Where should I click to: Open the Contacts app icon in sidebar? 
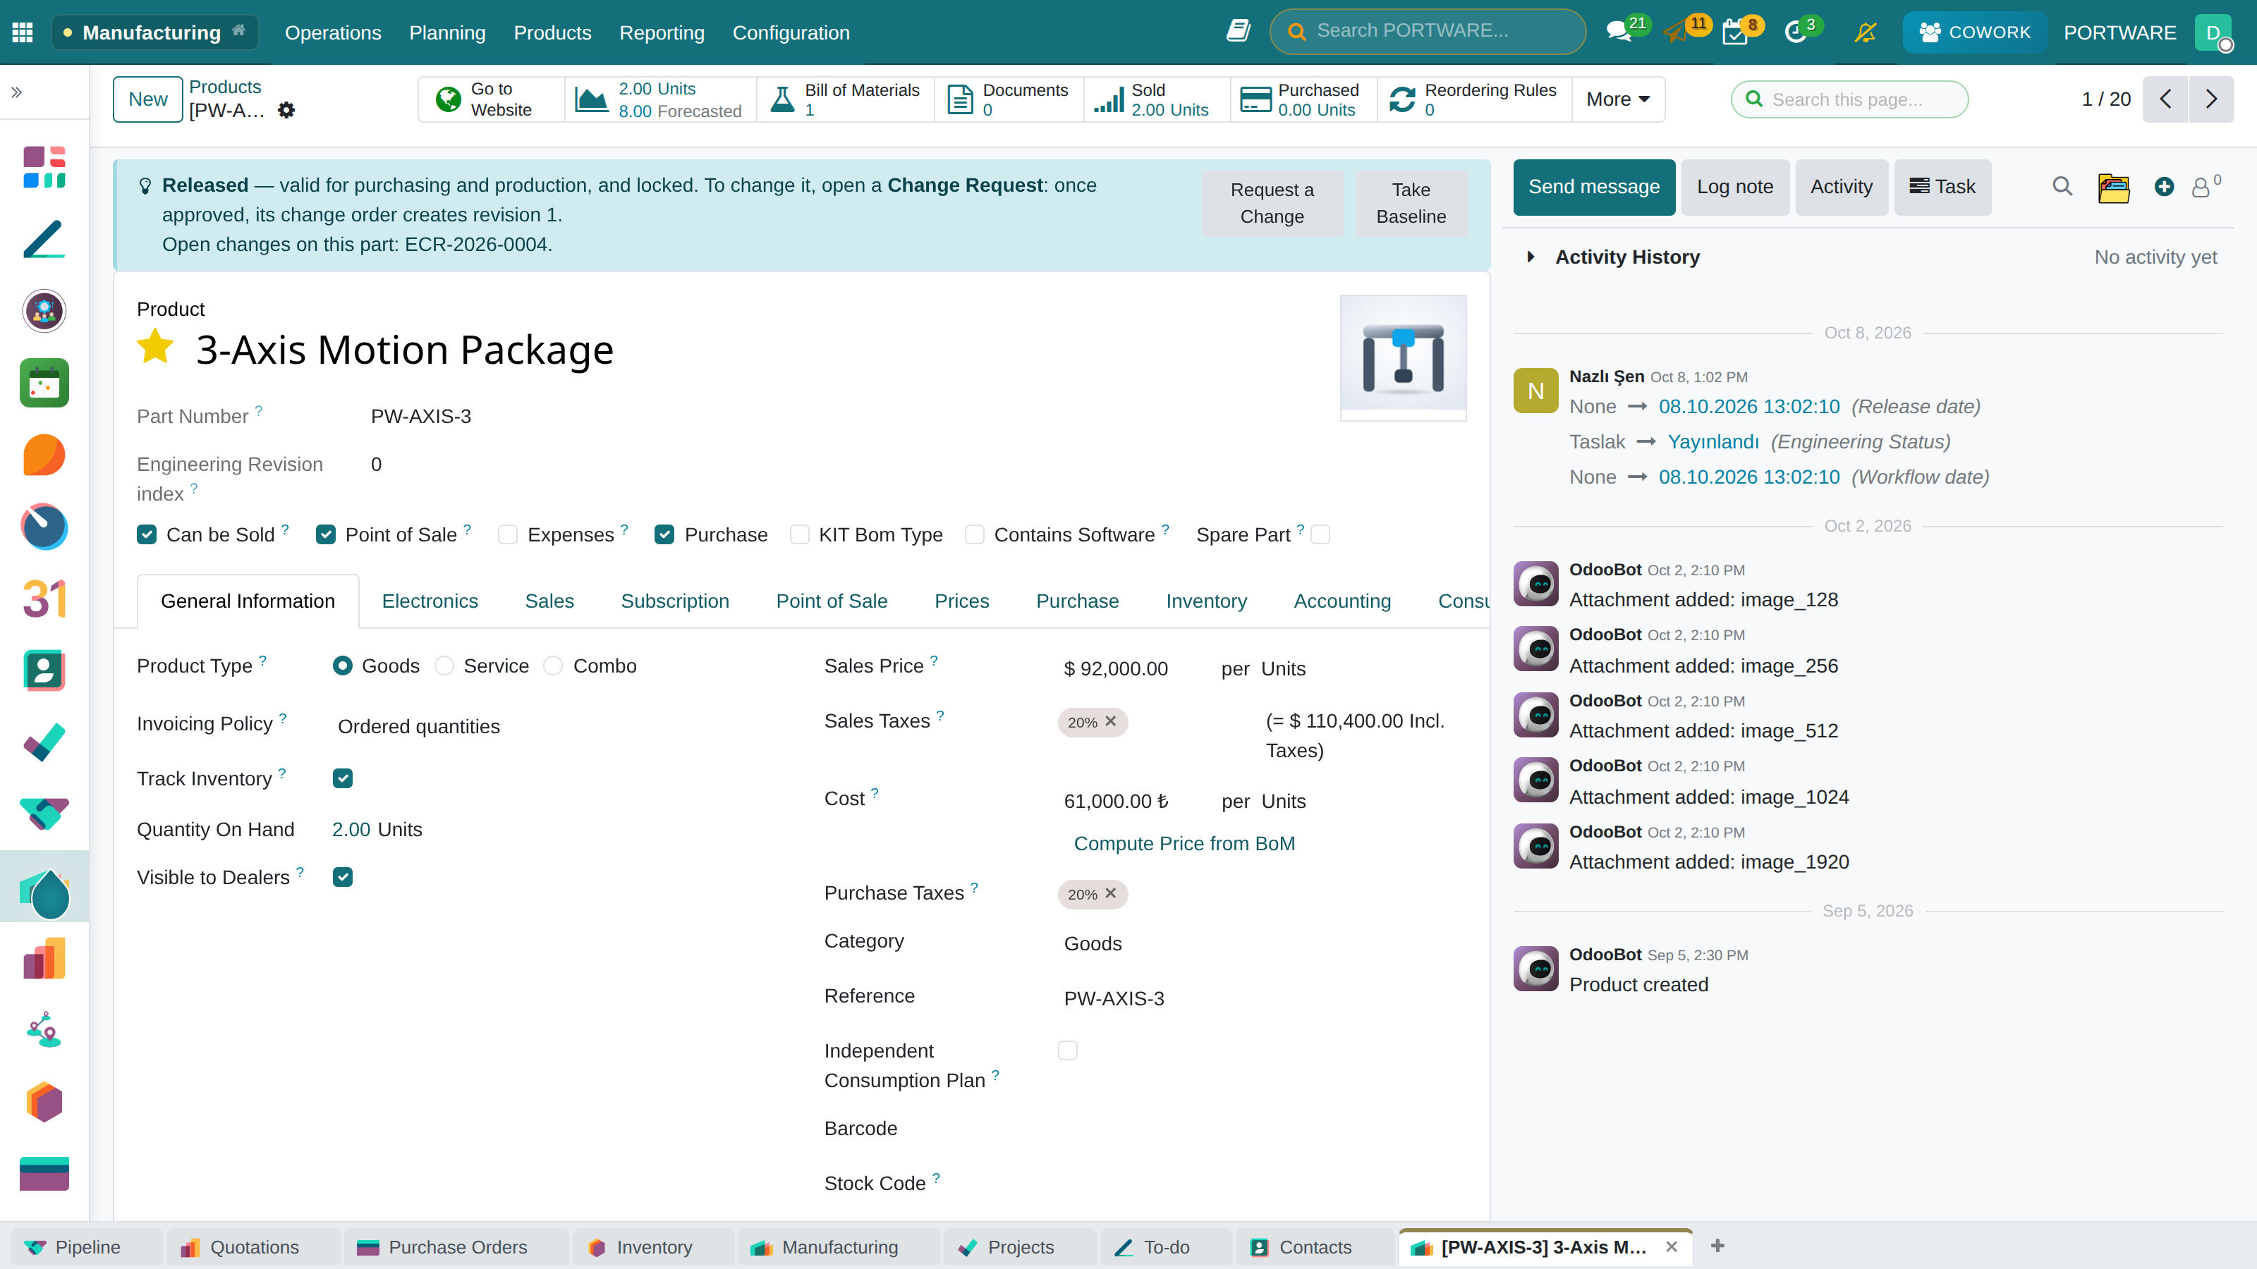tap(44, 671)
